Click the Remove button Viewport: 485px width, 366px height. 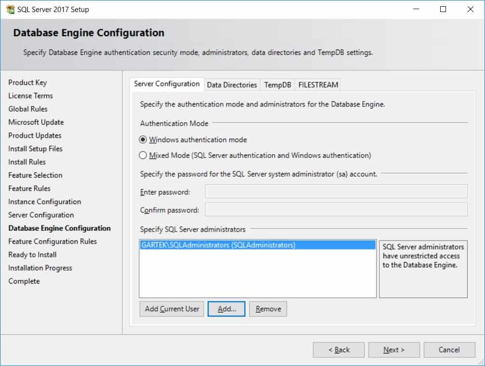268,309
